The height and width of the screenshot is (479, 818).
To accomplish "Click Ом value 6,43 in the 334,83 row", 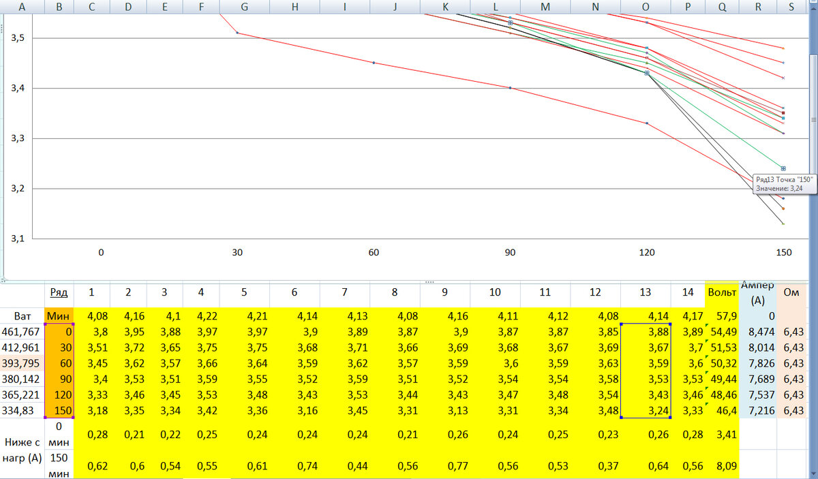I will pyautogui.click(x=791, y=410).
